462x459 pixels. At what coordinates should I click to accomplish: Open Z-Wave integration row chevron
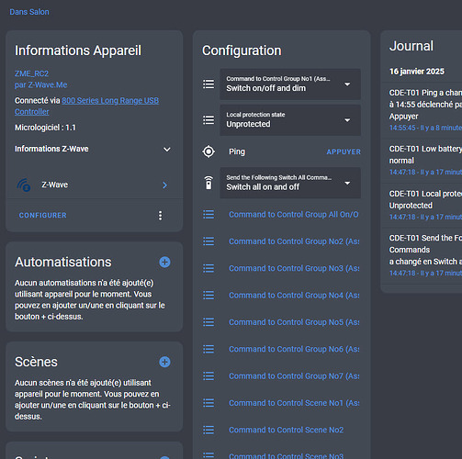[x=164, y=185]
